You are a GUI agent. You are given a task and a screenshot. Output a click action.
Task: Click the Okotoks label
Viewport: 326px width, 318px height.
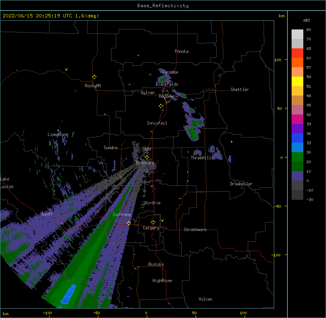point(156,264)
